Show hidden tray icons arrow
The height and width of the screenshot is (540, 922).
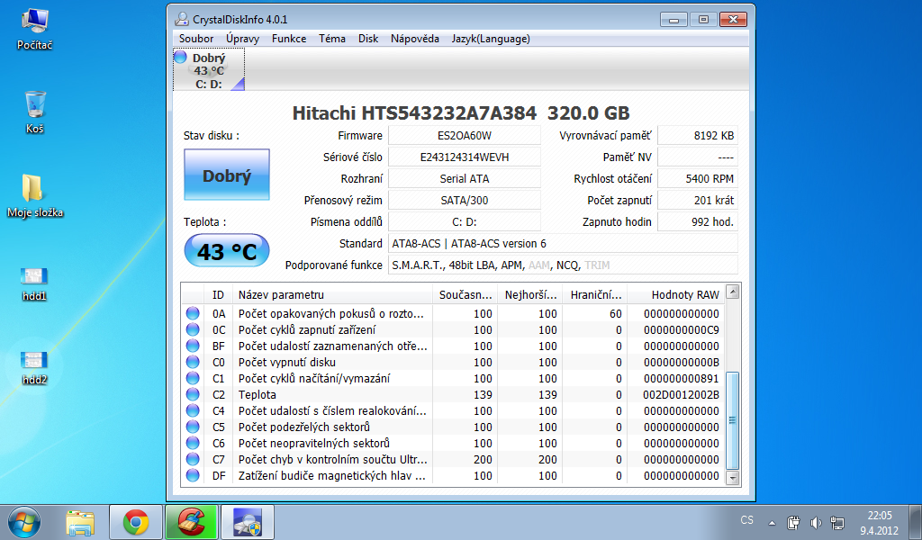coord(772,523)
